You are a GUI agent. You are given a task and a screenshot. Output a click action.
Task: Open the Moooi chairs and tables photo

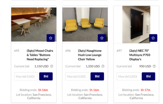34,24
